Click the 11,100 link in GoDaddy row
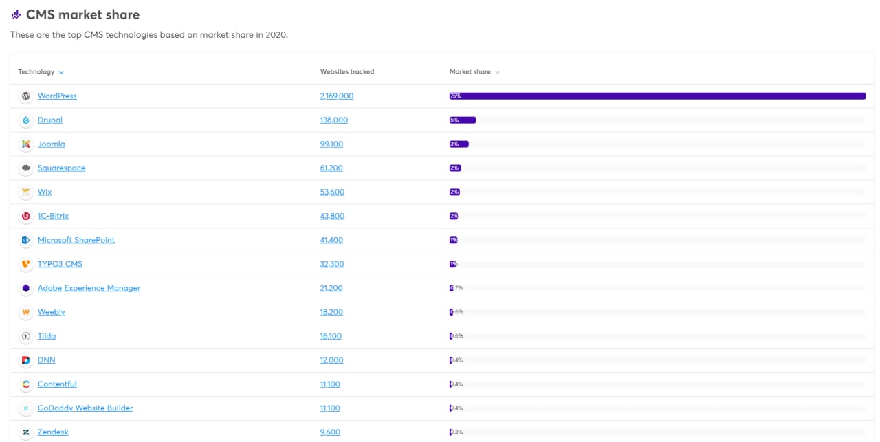 (330, 409)
